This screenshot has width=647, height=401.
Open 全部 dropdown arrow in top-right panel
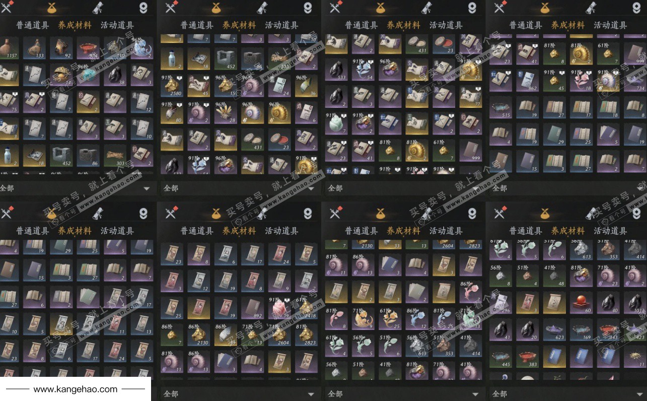[642, 188]
